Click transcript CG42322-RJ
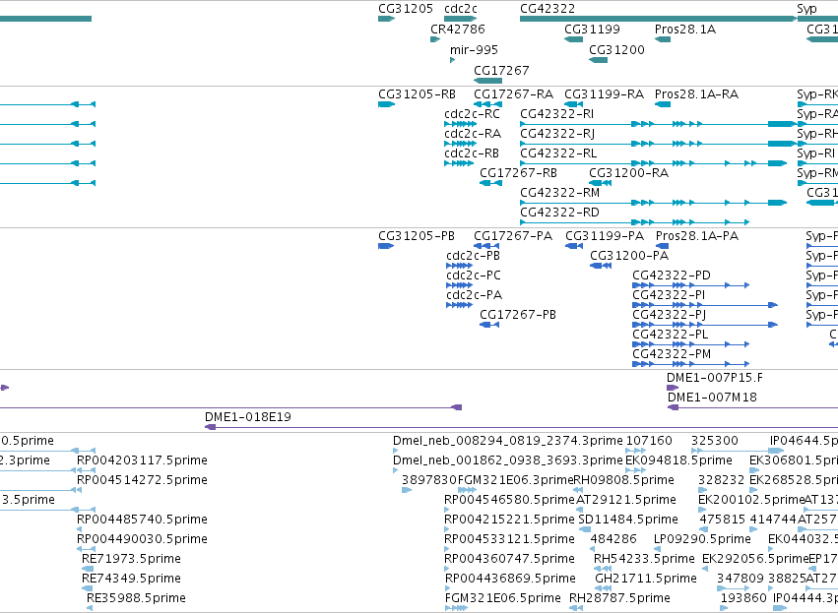The width and height of the screenshot is (838, 613). 557,134
